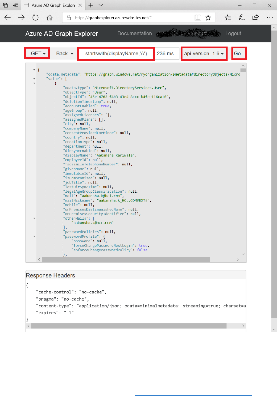The width and height of the screenshot is (277, 396).
Task: Click the Response Headers heading
Action: tap(51, 275)
